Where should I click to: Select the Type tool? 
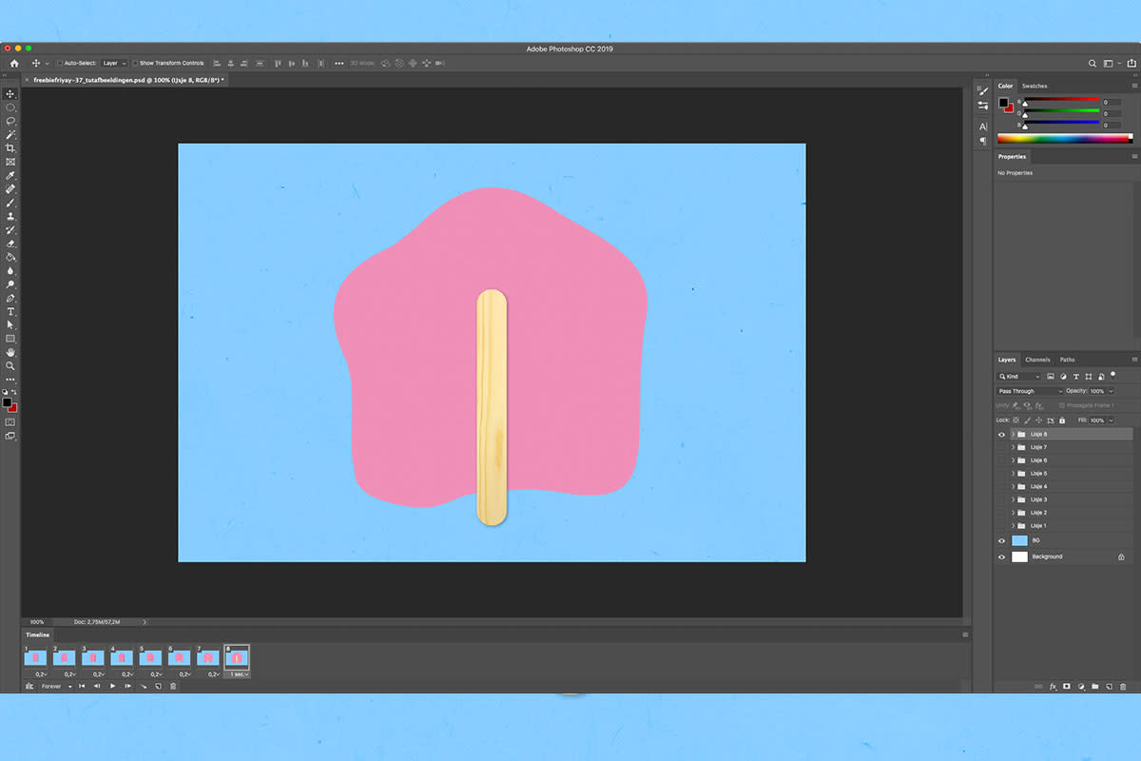pos(10,311)
